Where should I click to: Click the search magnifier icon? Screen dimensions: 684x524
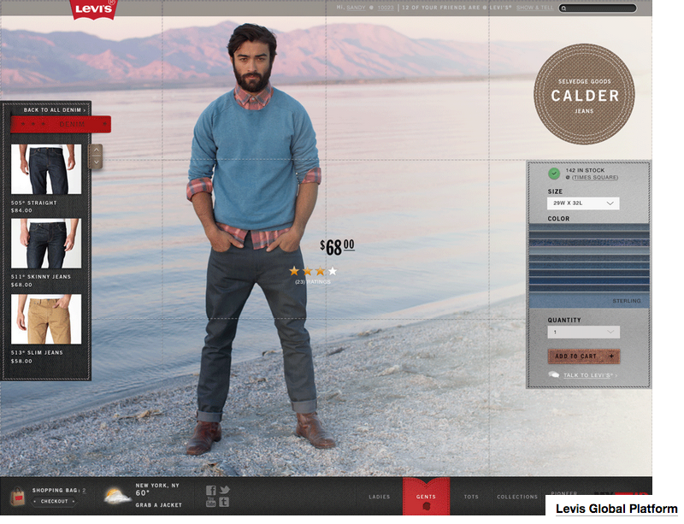[x=564, y=9]
